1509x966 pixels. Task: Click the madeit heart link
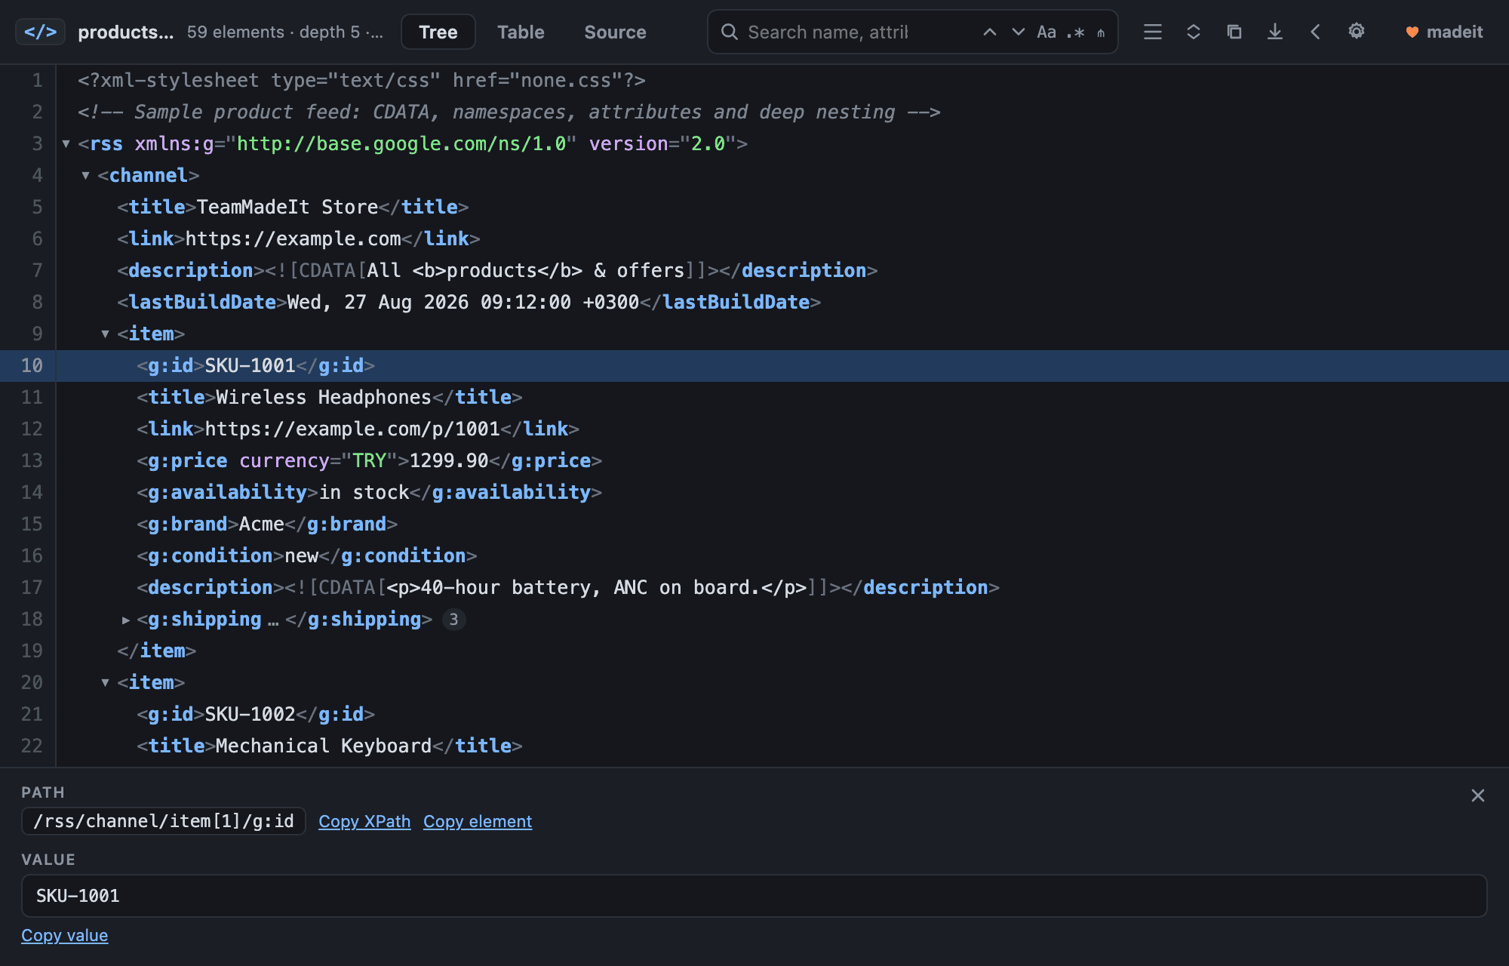pos(1444,32)
